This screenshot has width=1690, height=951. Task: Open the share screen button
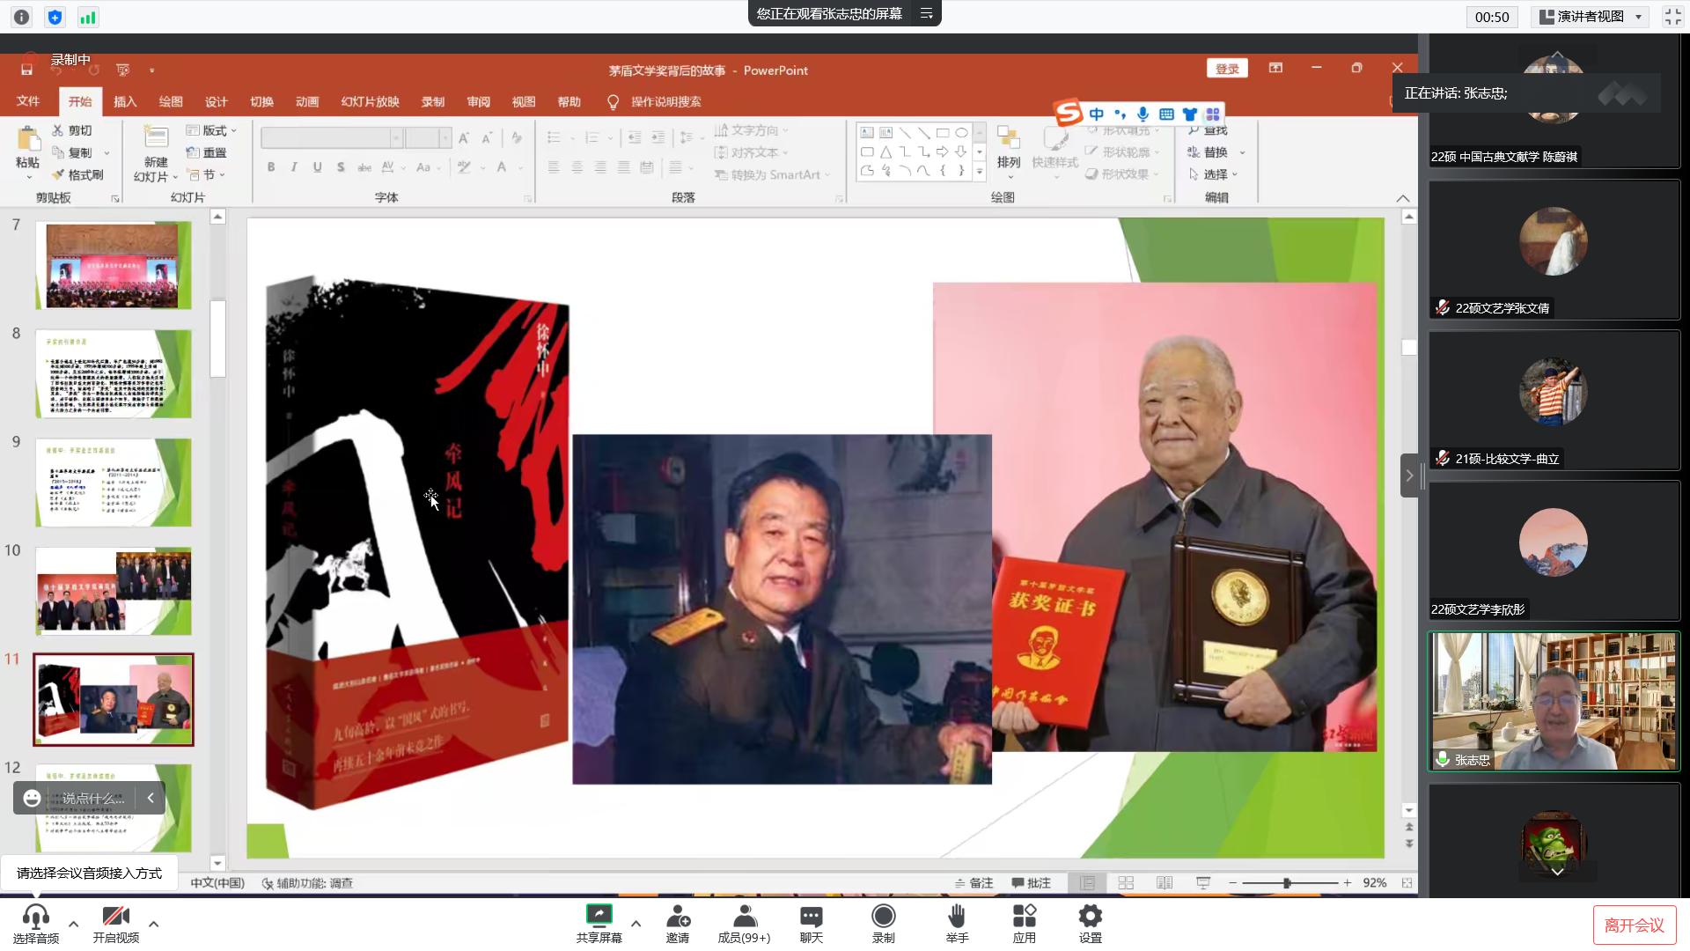pyautogui.click(x=599, y=917)
